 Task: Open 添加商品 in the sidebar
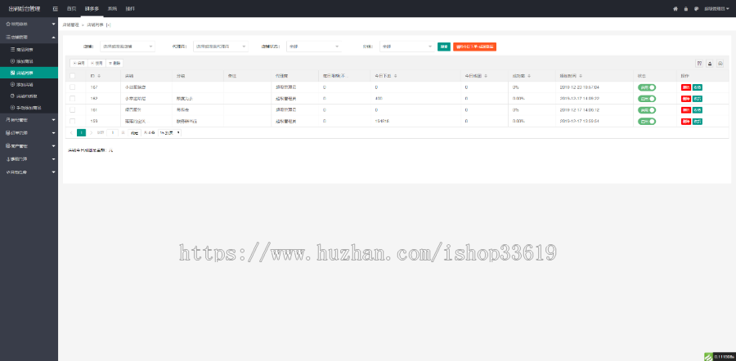pyautogui.click(x=29, y=61)
